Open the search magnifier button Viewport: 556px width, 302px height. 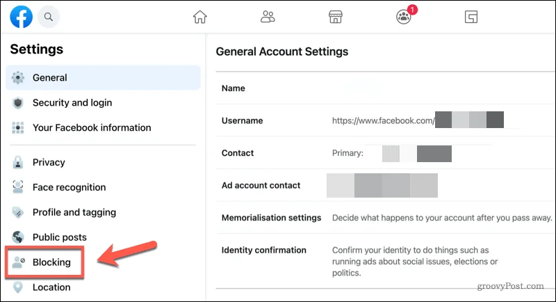pyautogui.click(x=49, y=17)
